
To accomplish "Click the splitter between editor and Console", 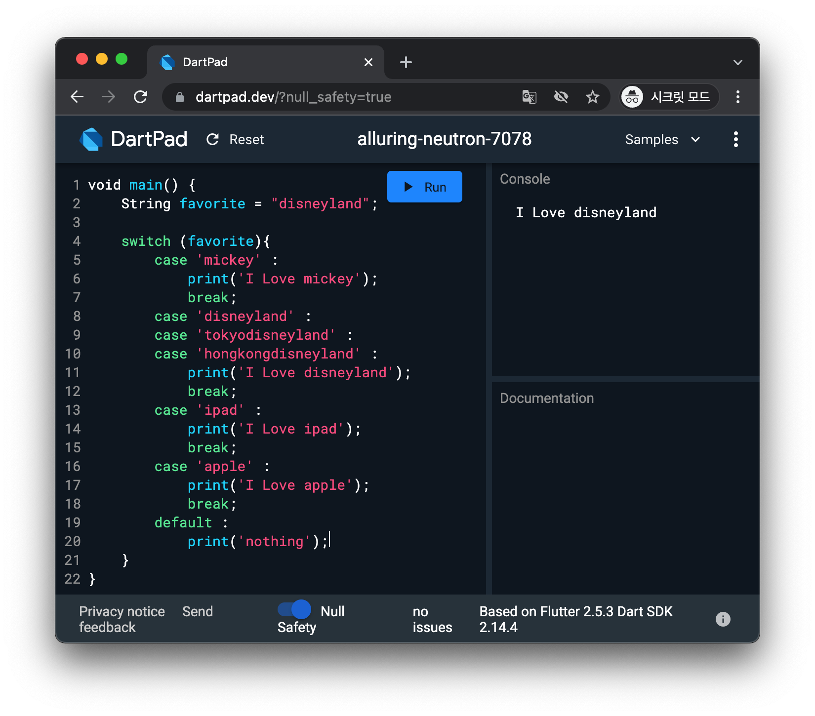I will coord(489,379).
